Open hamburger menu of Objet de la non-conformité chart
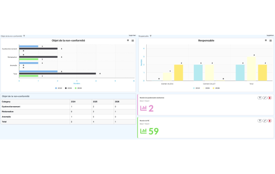 tap(133, 41)
